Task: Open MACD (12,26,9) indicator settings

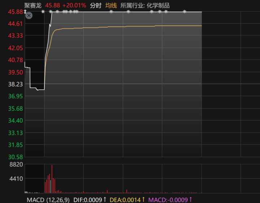Action: 48,200
